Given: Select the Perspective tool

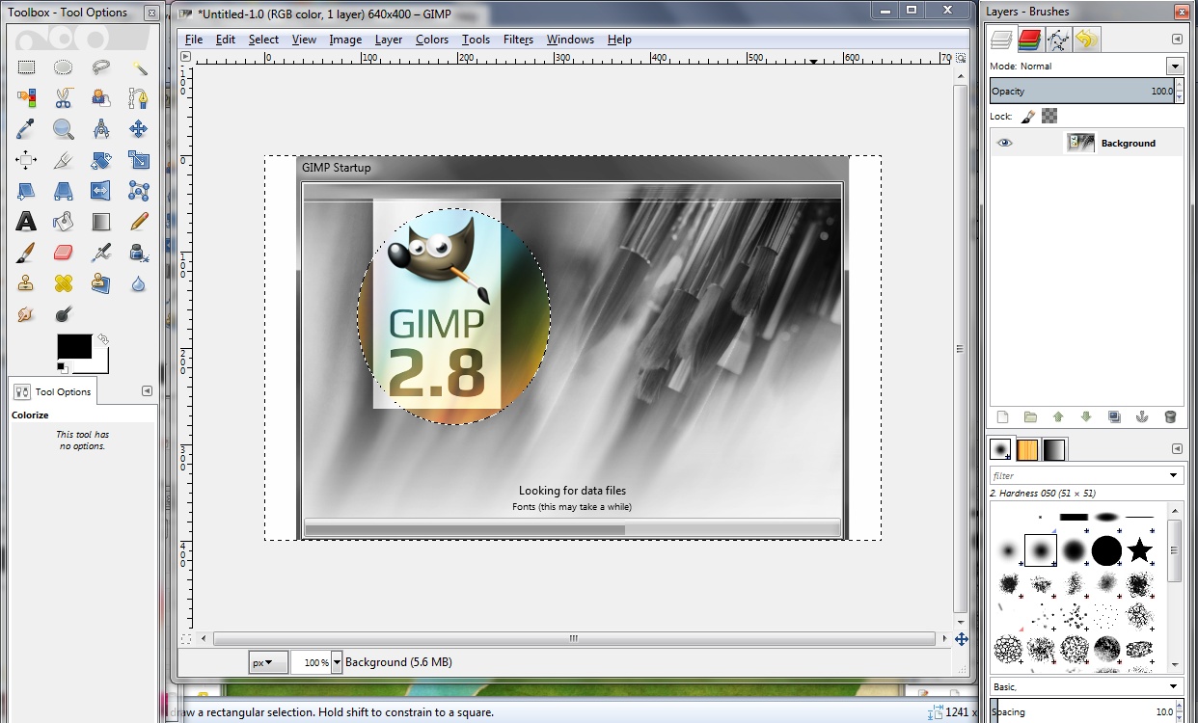Looking at the screenshot, I should point(64,191).
